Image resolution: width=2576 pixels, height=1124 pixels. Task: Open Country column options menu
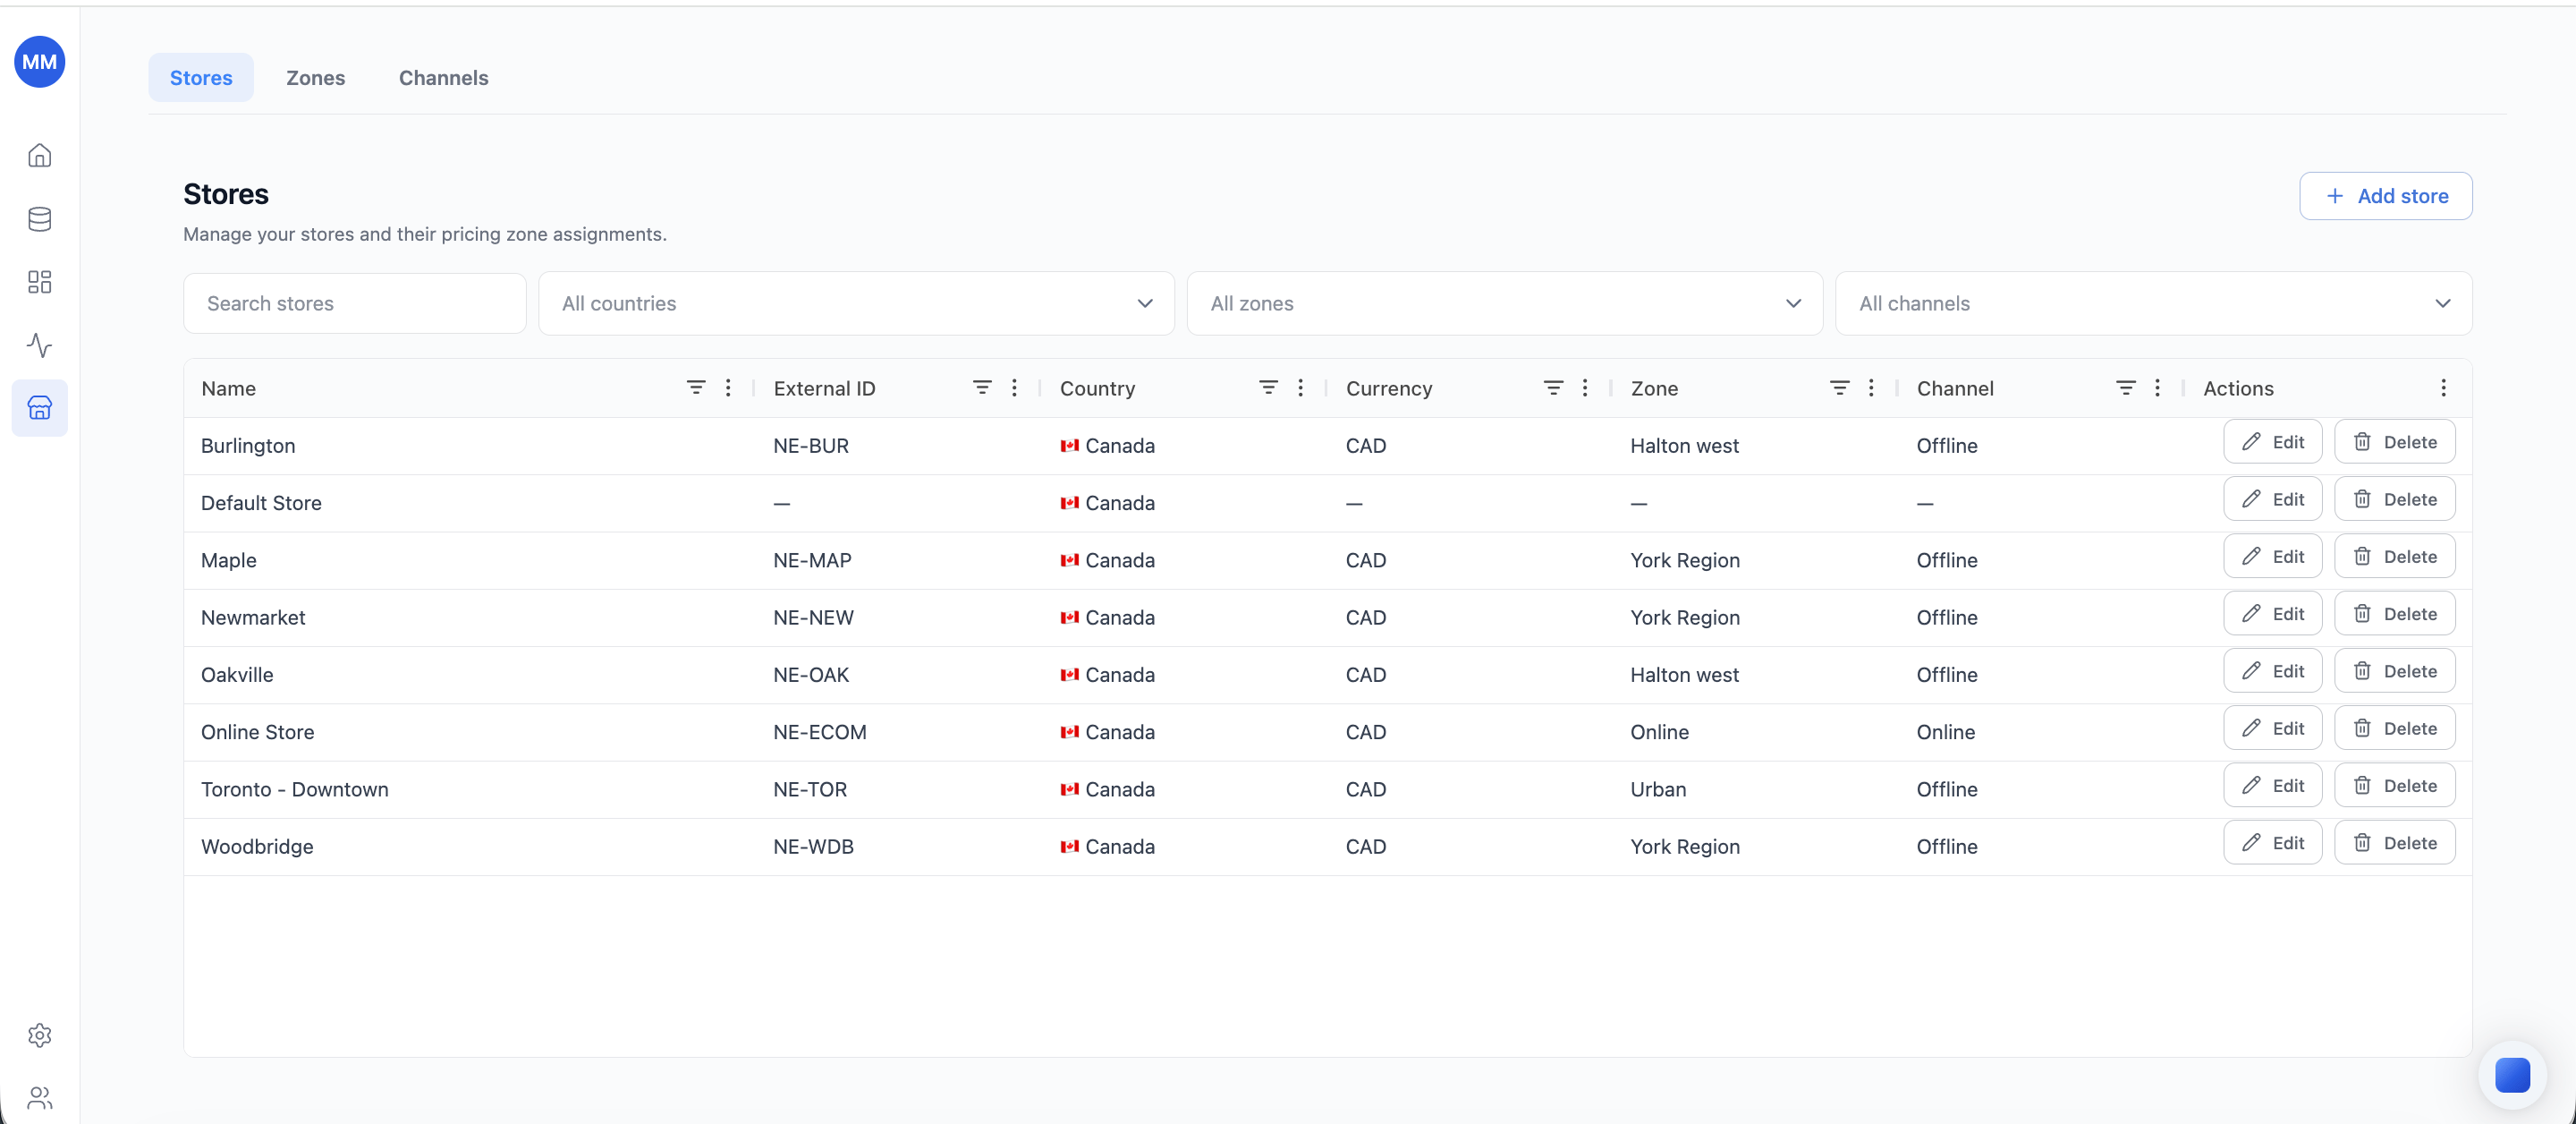click(1300, 387)
